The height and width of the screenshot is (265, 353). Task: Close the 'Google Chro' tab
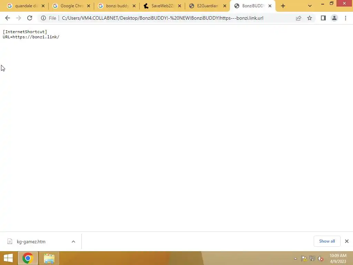click(89, 6)
